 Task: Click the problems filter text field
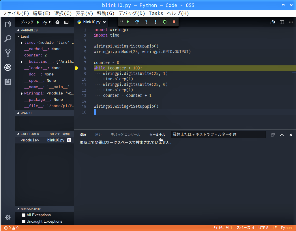(x=218, y=135)
